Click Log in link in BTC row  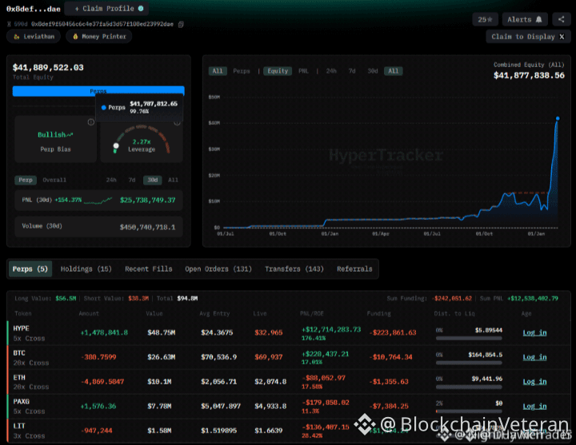click(534, 357)
